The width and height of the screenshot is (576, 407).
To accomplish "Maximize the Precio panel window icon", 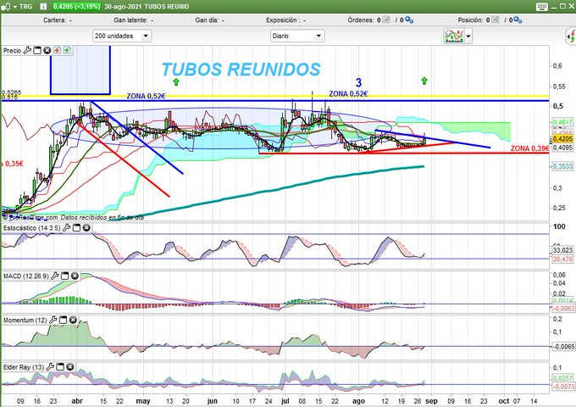I will click(37, 50).
